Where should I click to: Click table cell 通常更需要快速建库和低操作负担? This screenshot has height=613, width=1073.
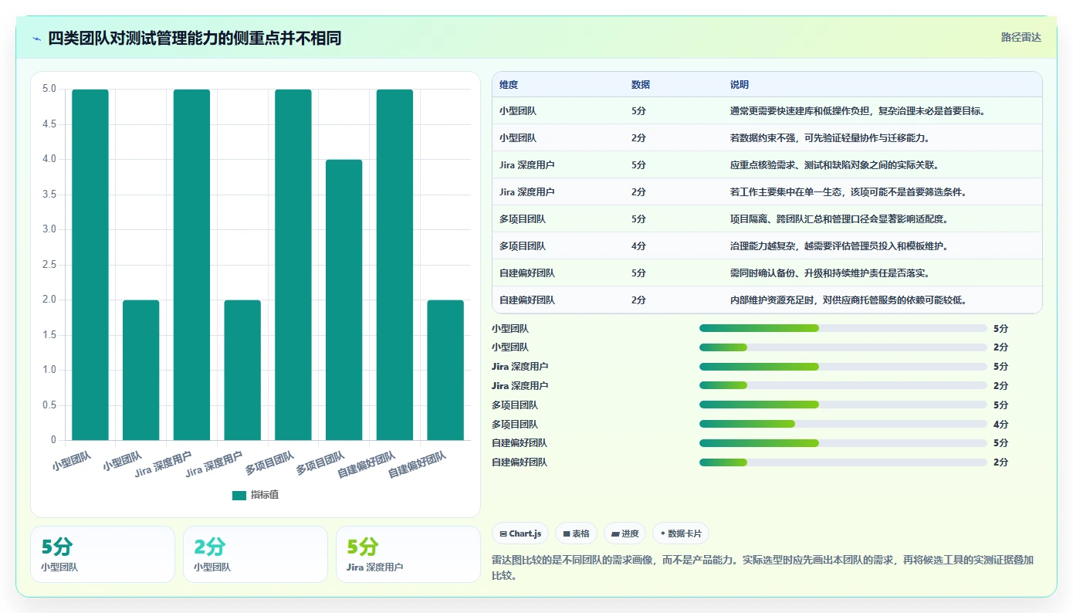coord(857,111)
